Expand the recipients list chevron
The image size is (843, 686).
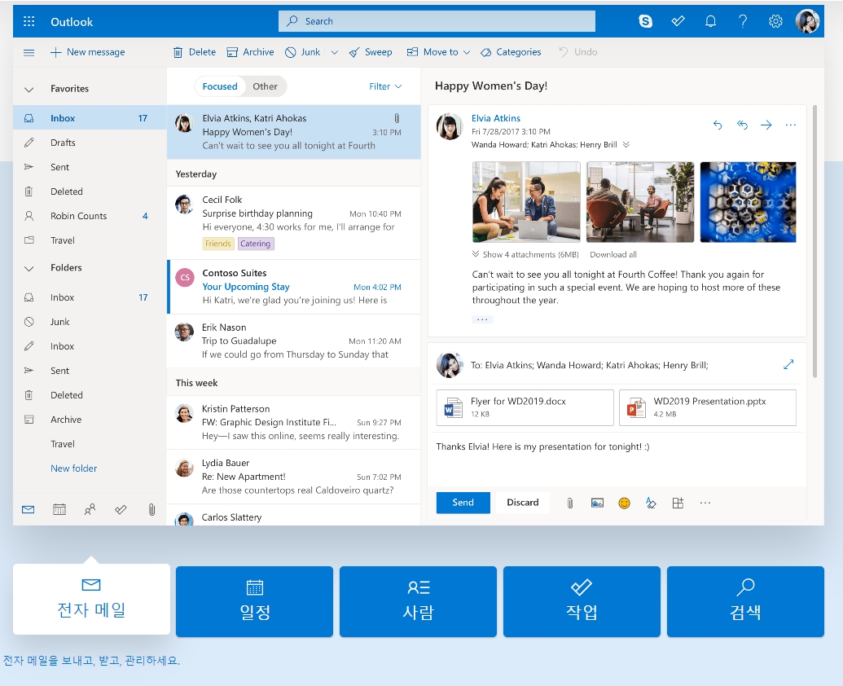point(626,145)
